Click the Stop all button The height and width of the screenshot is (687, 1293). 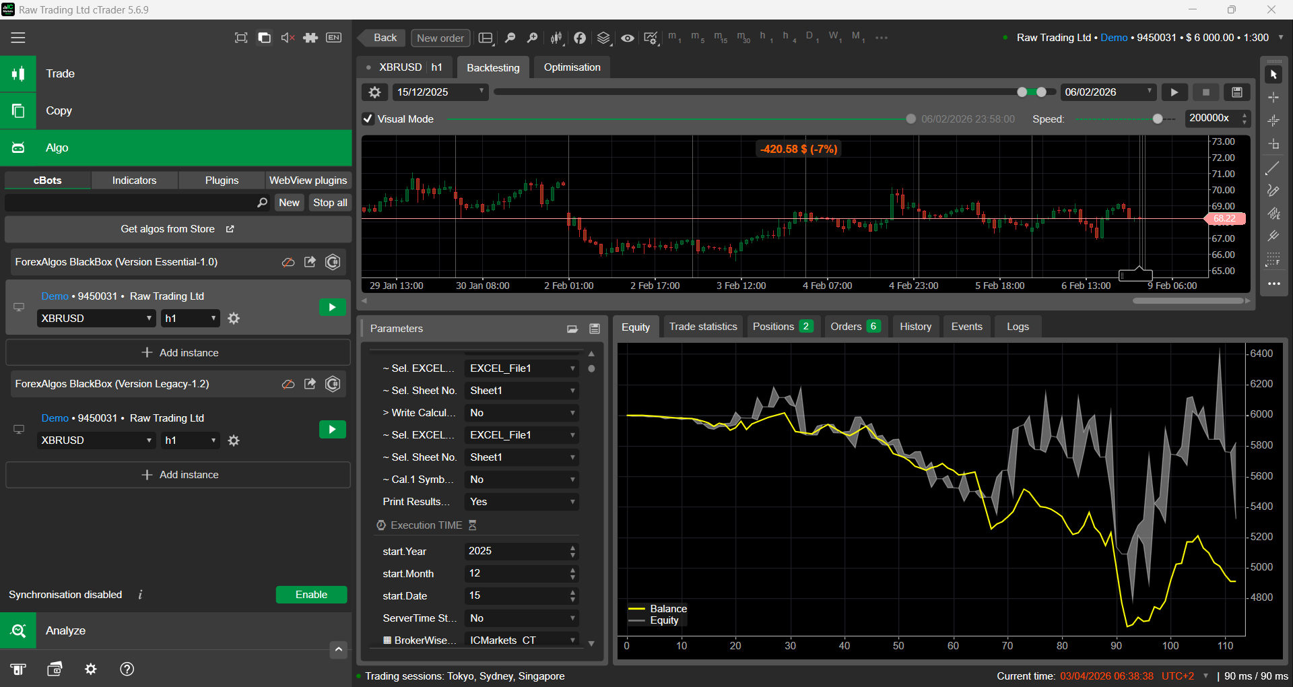tap(330, 203)
